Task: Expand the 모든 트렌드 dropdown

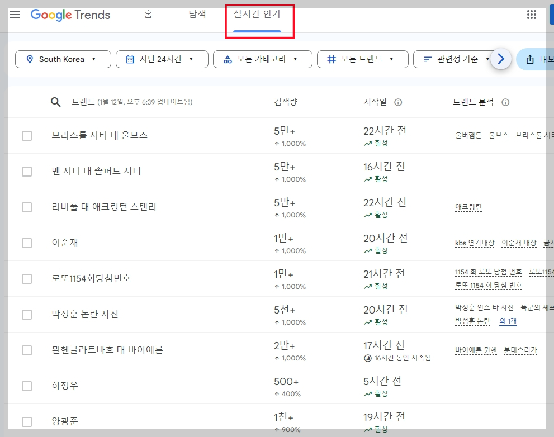Action: coord(362,59)
